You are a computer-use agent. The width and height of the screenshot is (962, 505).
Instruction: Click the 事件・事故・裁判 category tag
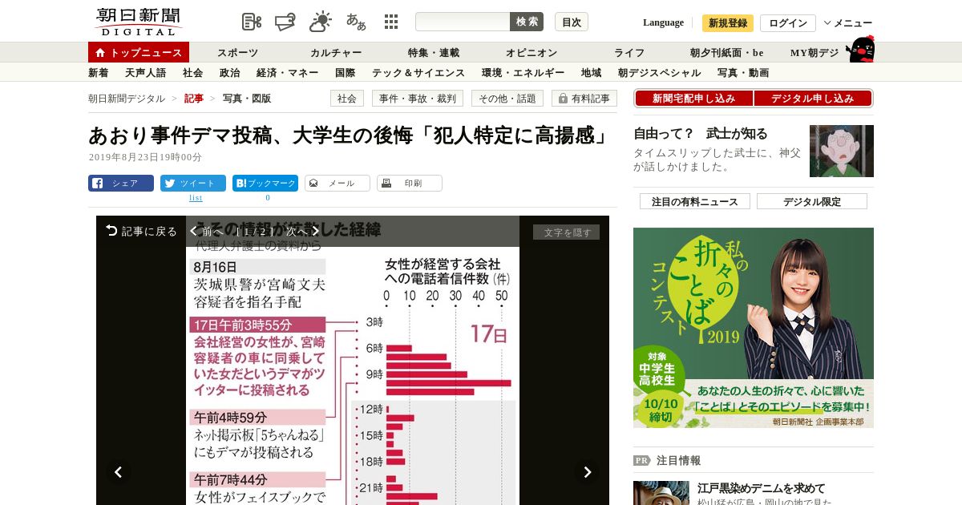coord(418,99)
